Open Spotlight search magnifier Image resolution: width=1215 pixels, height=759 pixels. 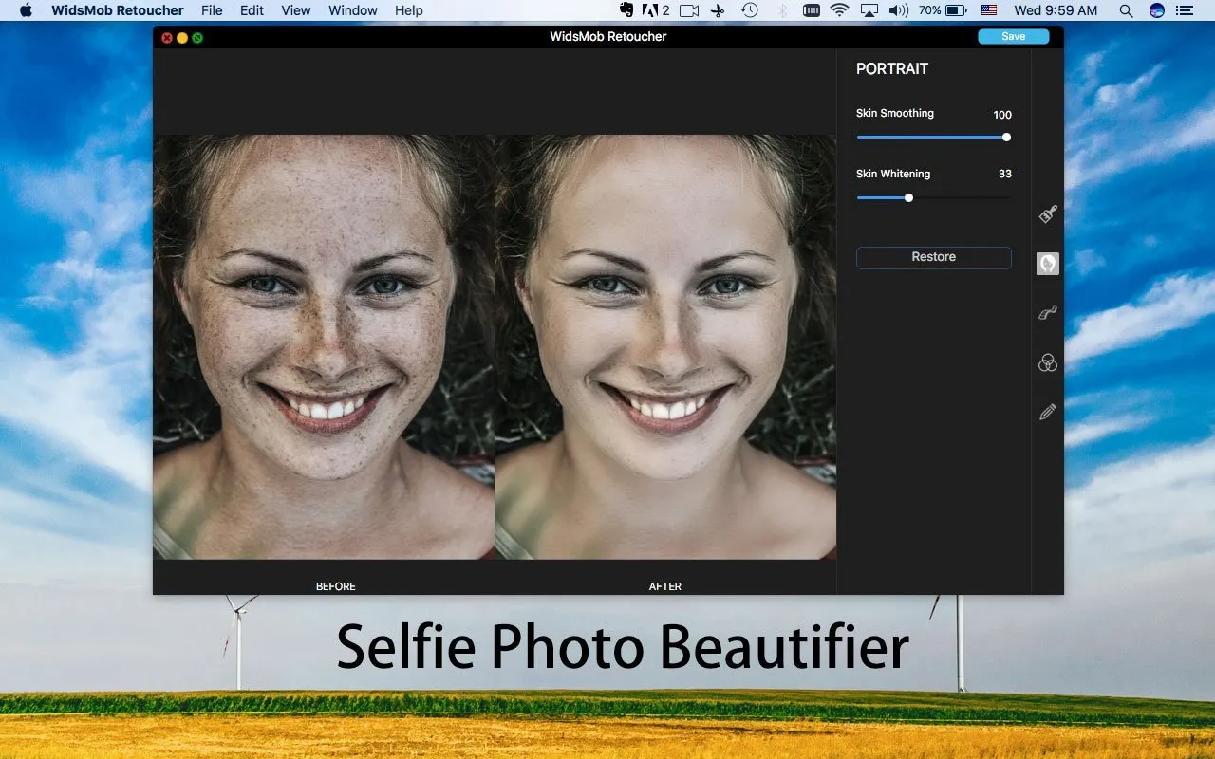[x=1126, y=10]
